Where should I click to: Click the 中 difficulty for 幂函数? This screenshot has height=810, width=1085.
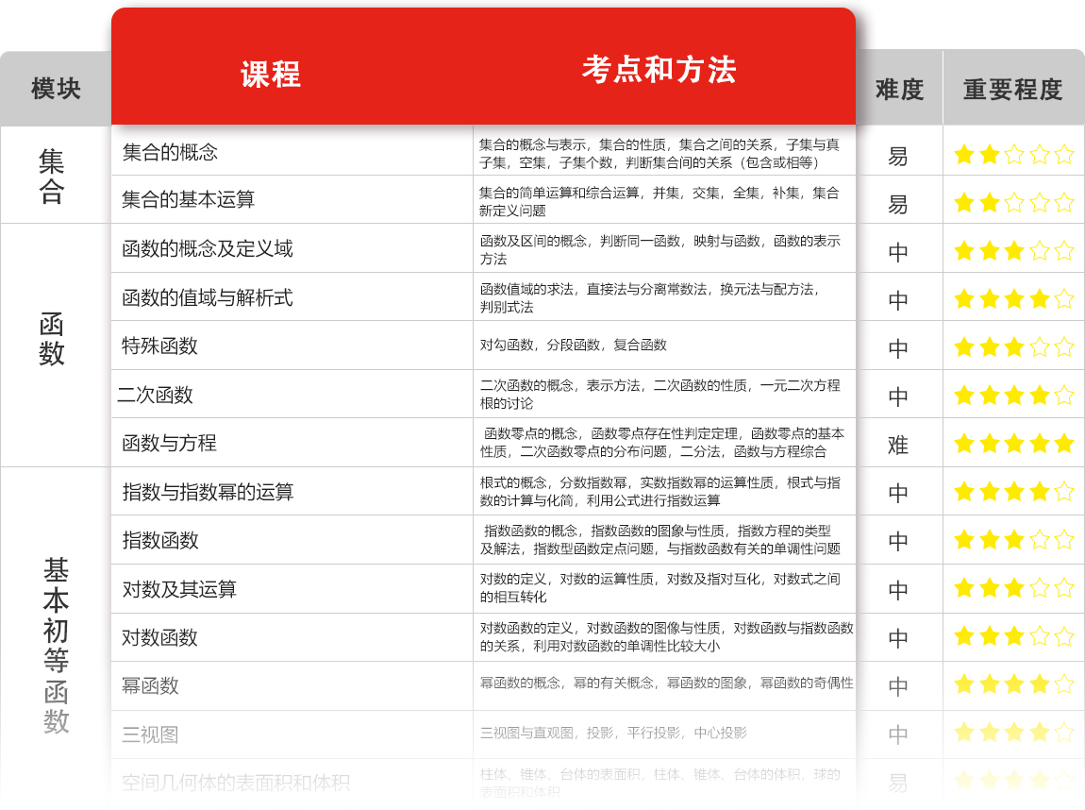point(898,686)
